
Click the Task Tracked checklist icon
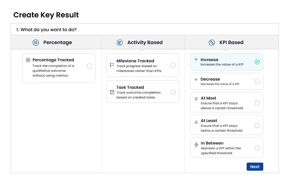(112, 92)
